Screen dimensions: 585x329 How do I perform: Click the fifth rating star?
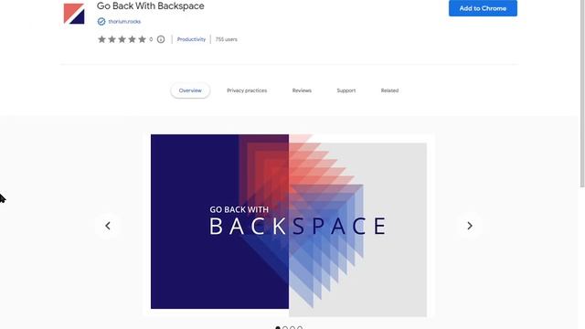coord(142,39)
